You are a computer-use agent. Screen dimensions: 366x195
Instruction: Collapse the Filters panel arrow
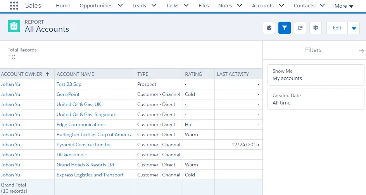coord(361,50)
